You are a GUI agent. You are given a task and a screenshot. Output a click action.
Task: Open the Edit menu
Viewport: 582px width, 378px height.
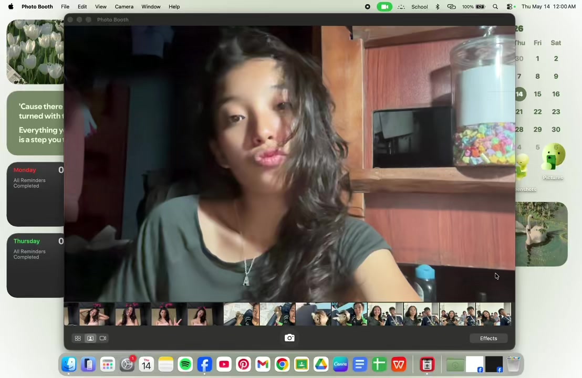click(82, 7)
